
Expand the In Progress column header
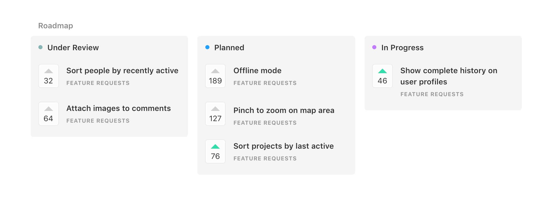(402, 47)
